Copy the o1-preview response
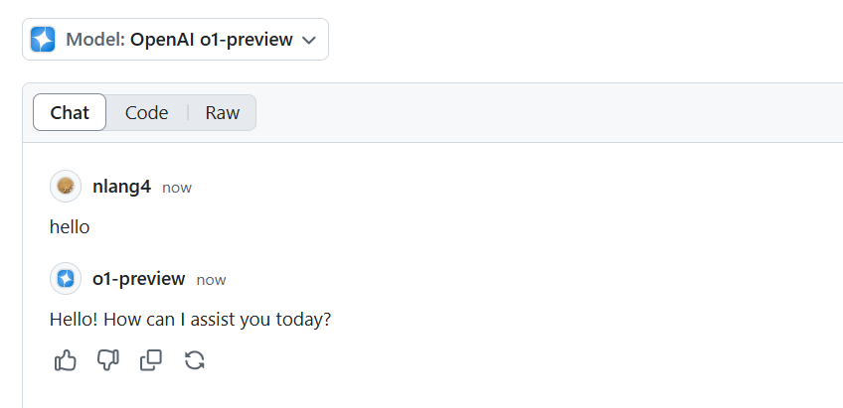The height and width of the screenshot is (408, 843). coord(151,360)
